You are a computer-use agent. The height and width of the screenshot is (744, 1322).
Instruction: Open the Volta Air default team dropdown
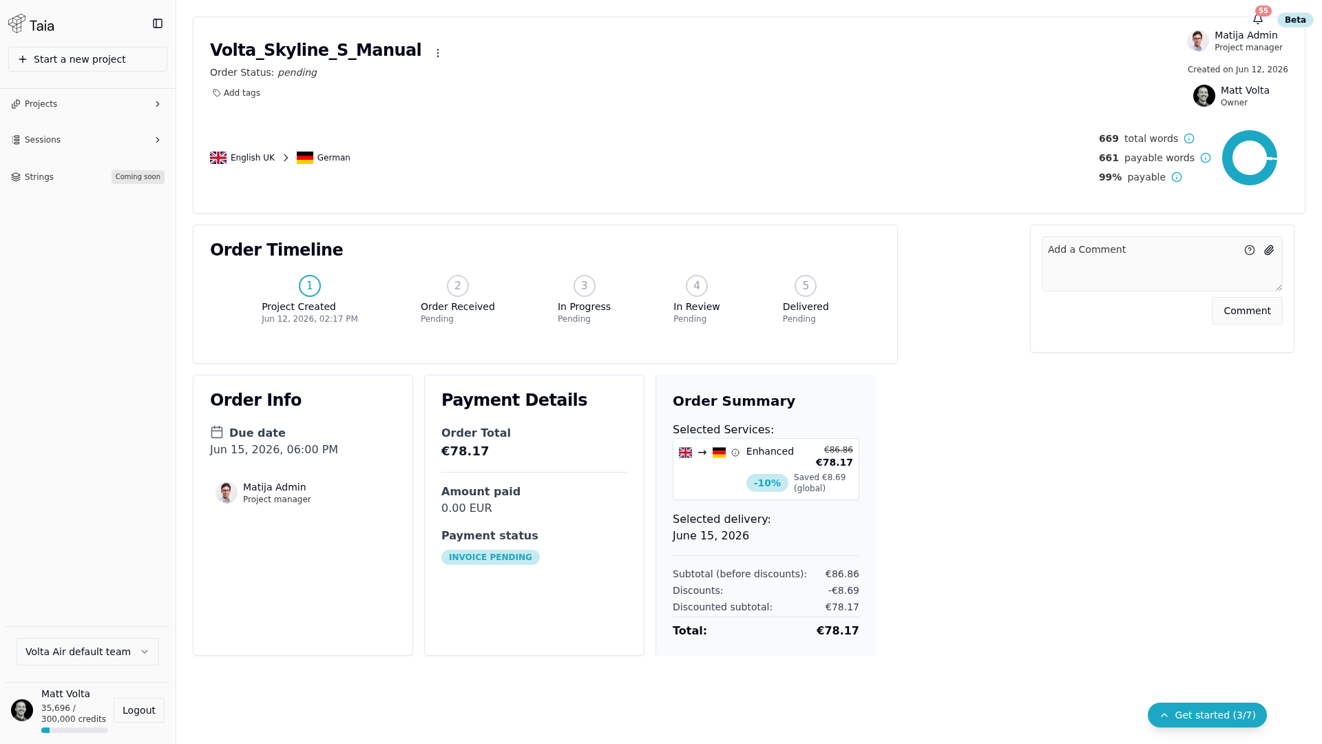click(x=87, y=652)
